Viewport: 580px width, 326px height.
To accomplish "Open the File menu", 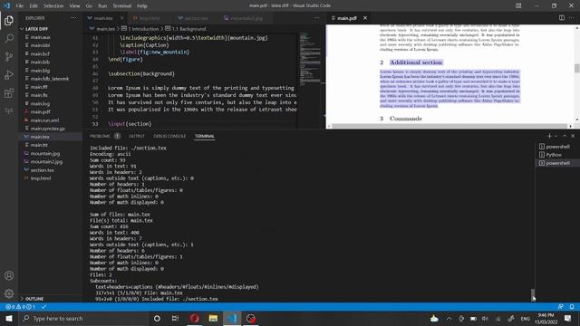I will [20, 5].
